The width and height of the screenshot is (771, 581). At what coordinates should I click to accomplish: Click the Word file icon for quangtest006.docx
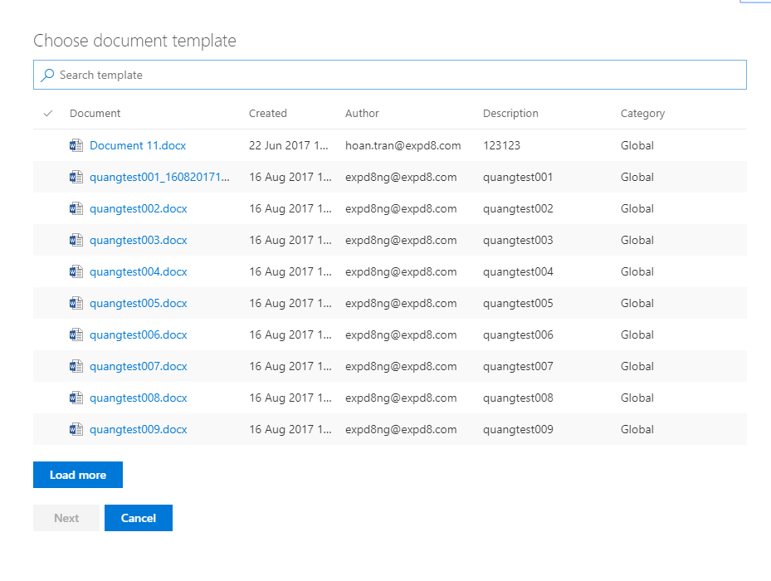[76, 334]
